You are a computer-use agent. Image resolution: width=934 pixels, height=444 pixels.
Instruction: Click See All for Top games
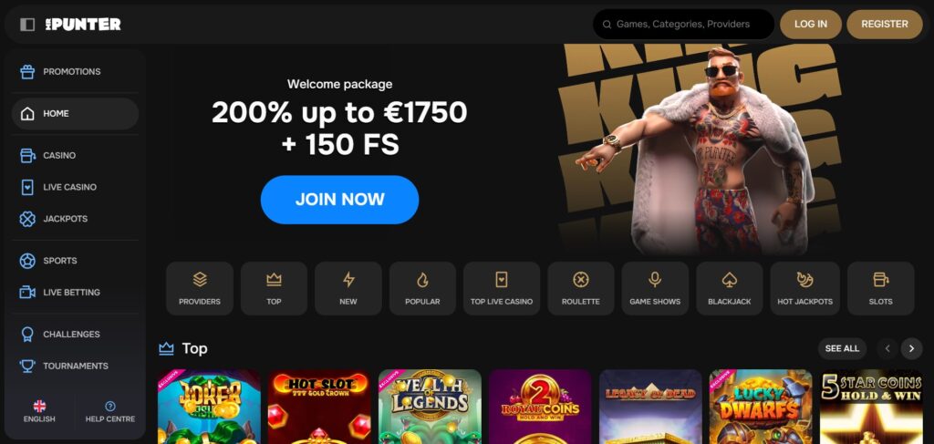tap(842, 349)
